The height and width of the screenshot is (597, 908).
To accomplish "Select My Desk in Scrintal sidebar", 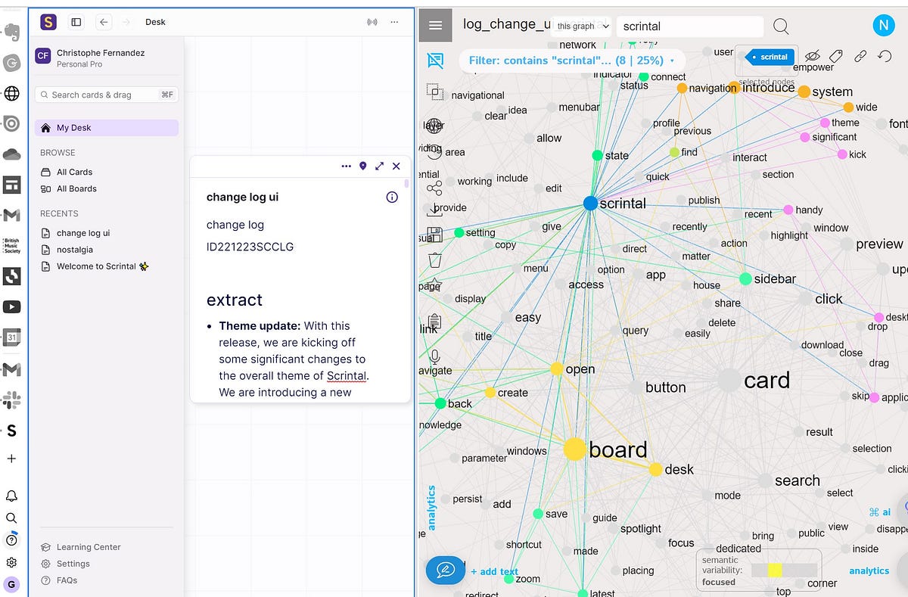I will pyautogui.click(x=107, y=128).
